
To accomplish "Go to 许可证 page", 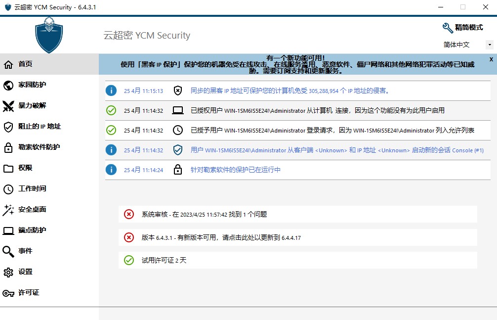I will pyautogui.click(x=49, y=293).
